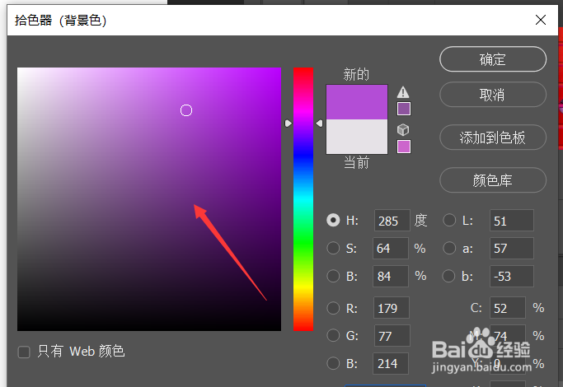Click the color field picker circle
The image size is (563, 387).
(186, 110)
